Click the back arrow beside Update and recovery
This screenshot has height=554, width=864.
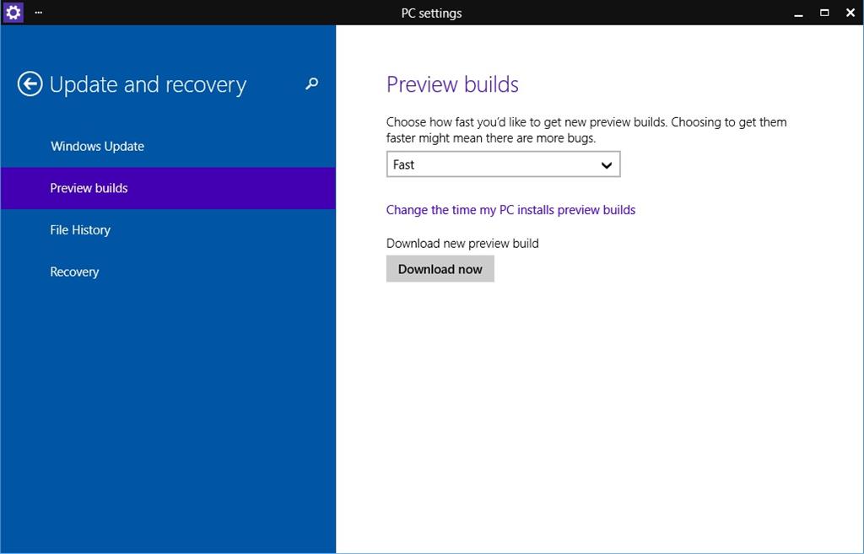coord(30,84)
